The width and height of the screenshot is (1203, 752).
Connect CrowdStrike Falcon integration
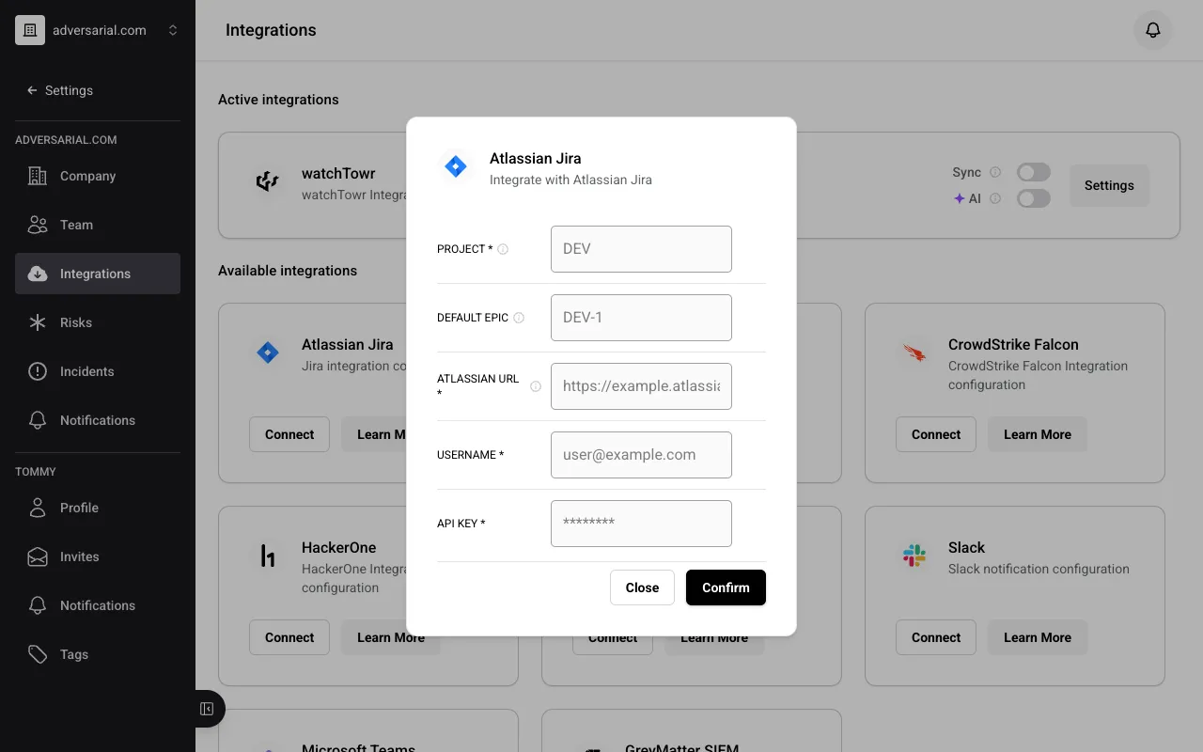pos(936,434)
